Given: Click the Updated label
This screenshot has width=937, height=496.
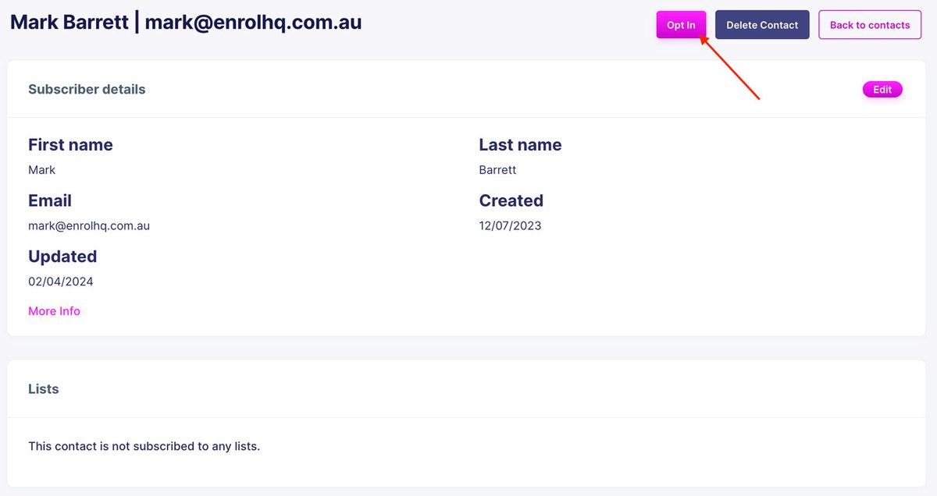Looking at the screenshot, I should click(x=62, y=257).
